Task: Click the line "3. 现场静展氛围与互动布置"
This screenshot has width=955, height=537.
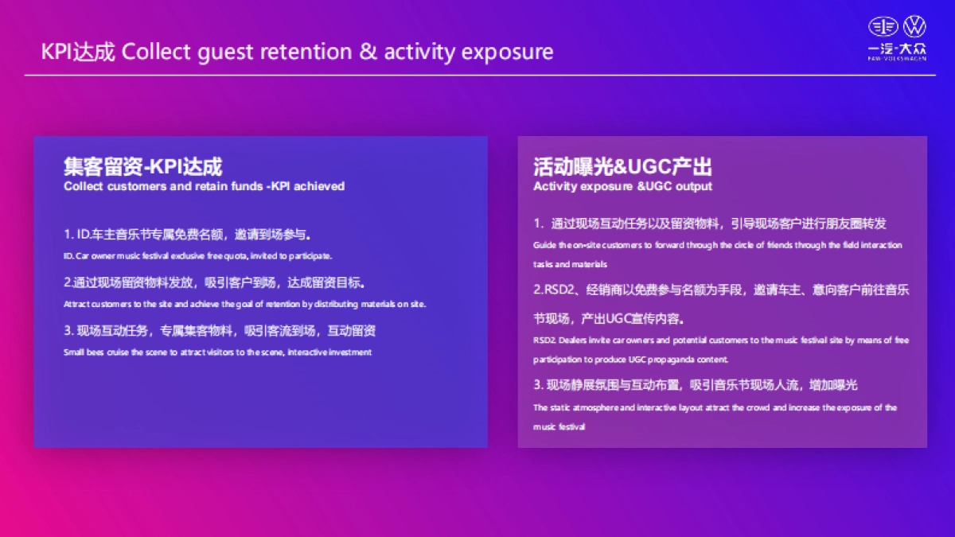Action: (696, 385)
